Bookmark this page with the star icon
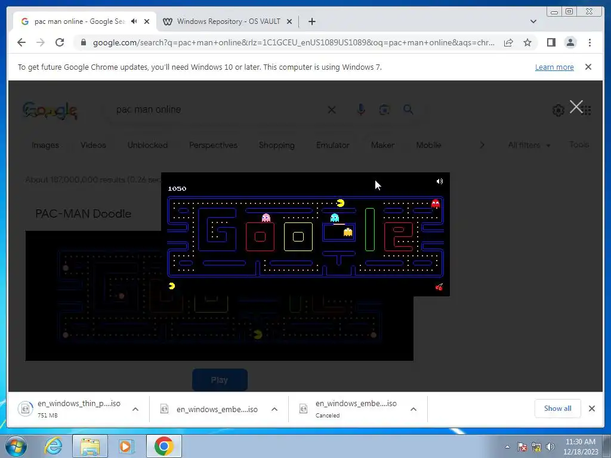Viewport: 611px width, 458px height. pyautogui.click(x=527, y=42)
